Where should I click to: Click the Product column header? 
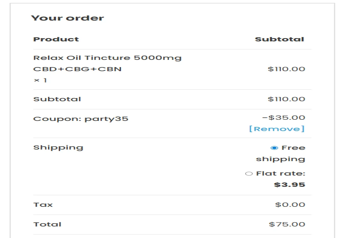(x=56, y=39)
